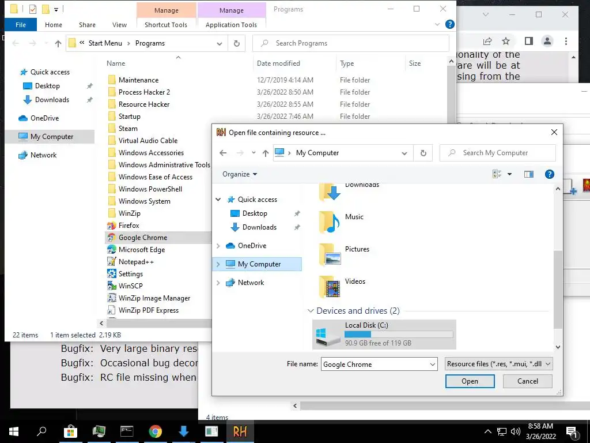The image size is (590, 443).
Task: Refresh the My Computer location in dialog
Action: point(423,153)
